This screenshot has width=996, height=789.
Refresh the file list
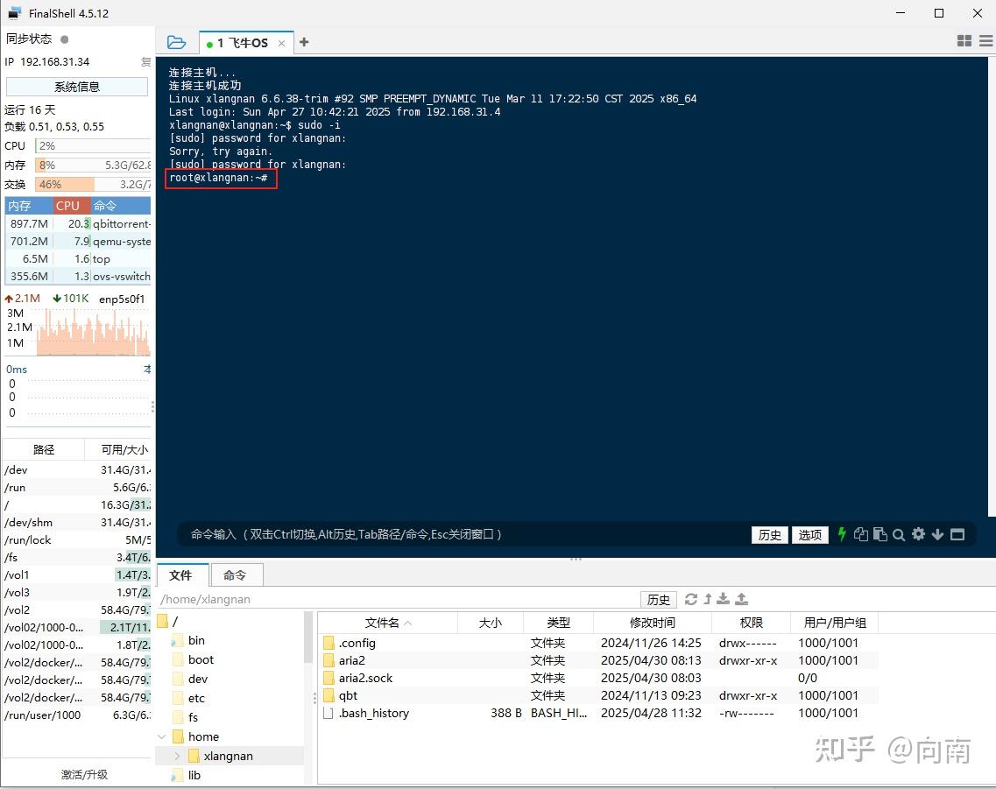click(x=691, y=599)
